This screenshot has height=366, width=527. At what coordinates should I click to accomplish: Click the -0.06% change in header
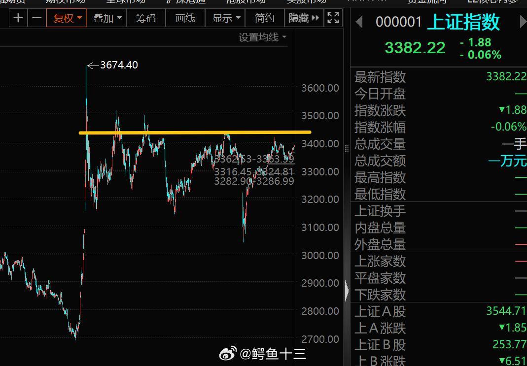pos(480,54)
